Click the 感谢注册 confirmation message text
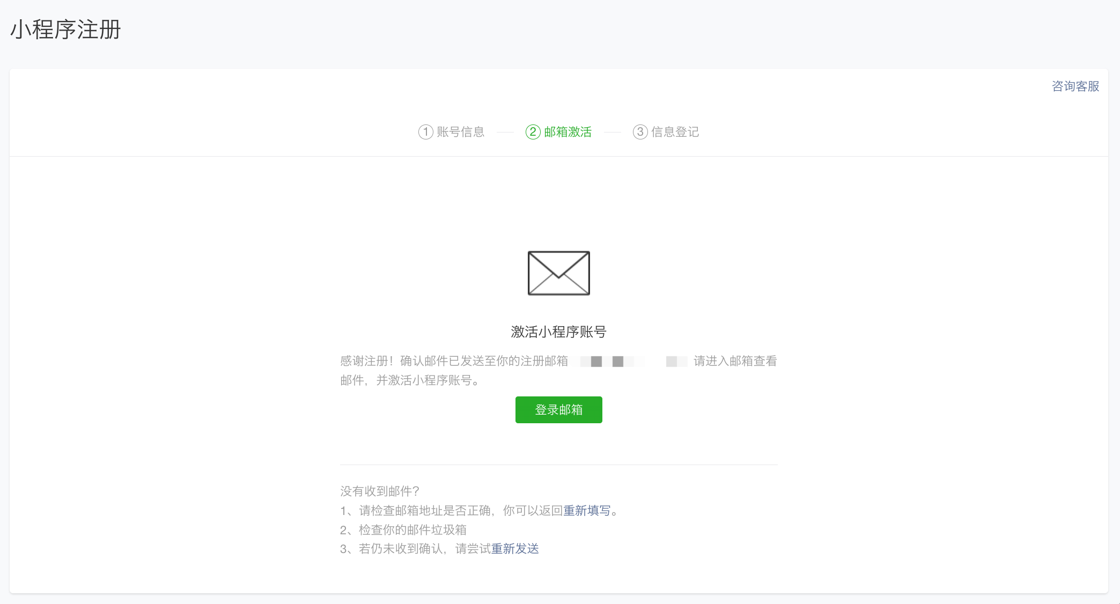The height and width of the screenshot is (604, 1120). tap(453, 362)
